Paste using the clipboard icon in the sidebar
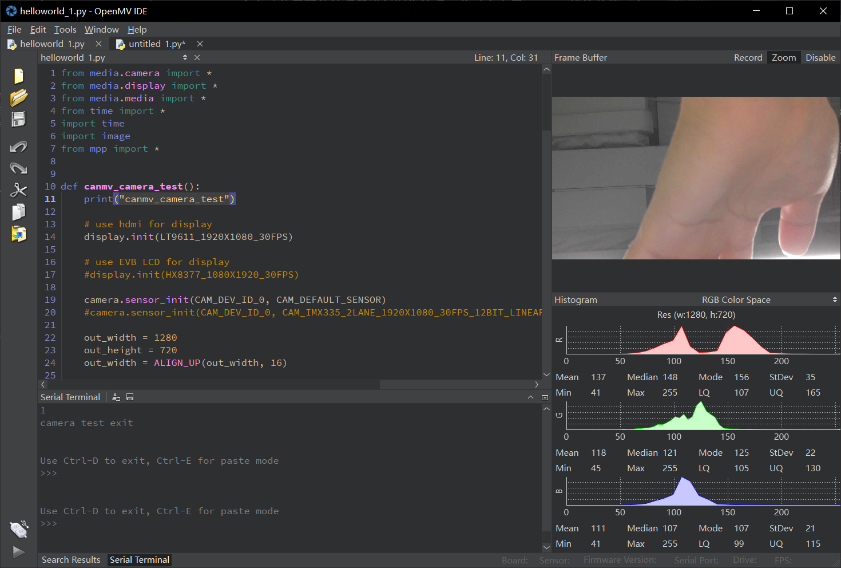This screenshot has height=568, width=841. (x=19, y=234)
